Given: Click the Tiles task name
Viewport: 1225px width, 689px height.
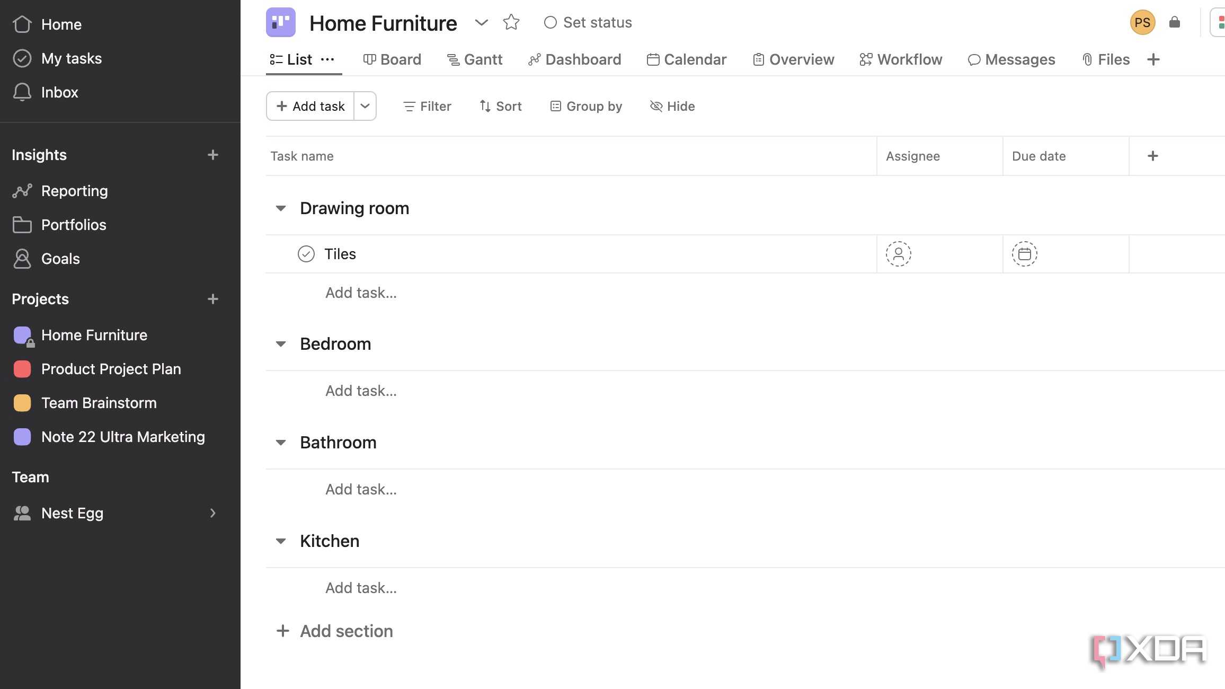Looking at the screenshot, I should coord(340,254).
